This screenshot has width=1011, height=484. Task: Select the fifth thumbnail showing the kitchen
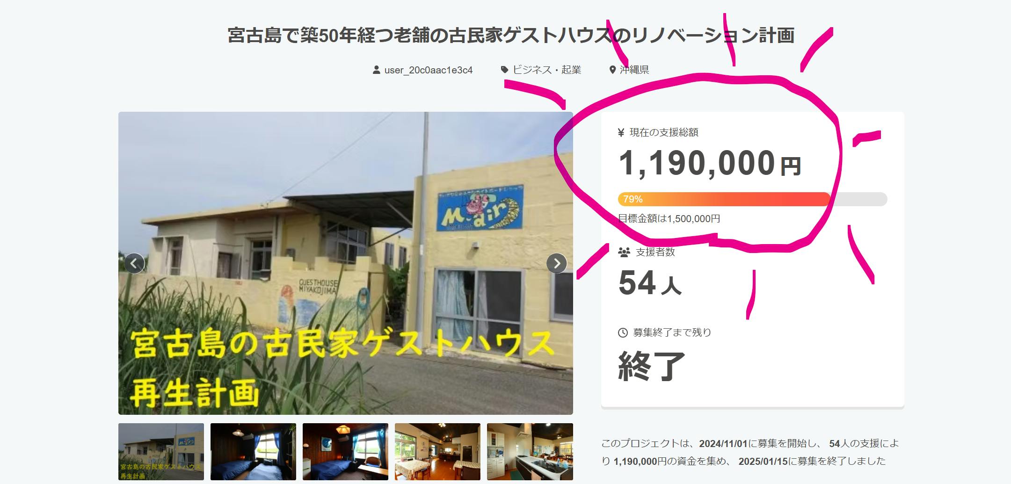point(530,452)
